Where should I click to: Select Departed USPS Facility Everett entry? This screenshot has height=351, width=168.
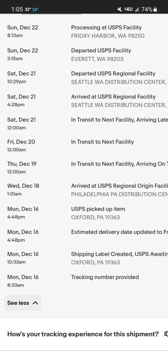click(84, 54)
